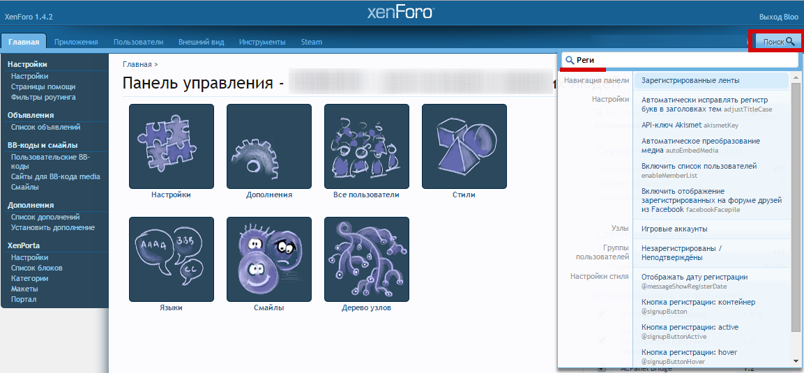Select Кнопка регистрации: контейнер result
Image resolution: width=804 pixels, height=373 pixels.
coord(712,306)
